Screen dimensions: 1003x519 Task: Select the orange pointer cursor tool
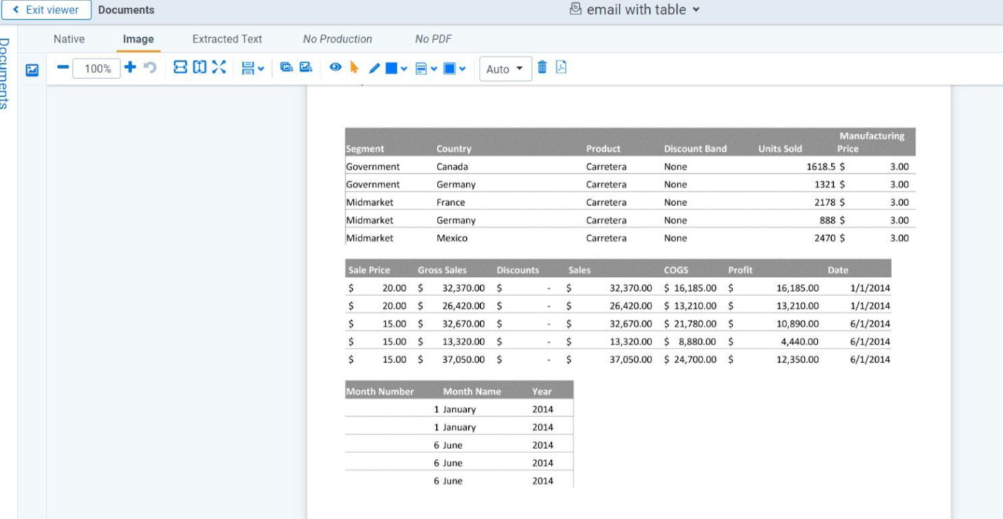pyautogui.click(x=354, y=67)
